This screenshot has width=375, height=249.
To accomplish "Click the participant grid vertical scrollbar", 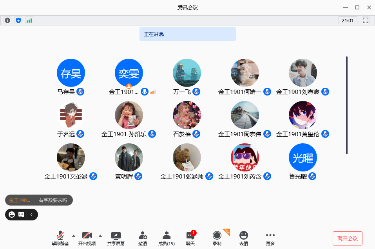I will [346, 105].
